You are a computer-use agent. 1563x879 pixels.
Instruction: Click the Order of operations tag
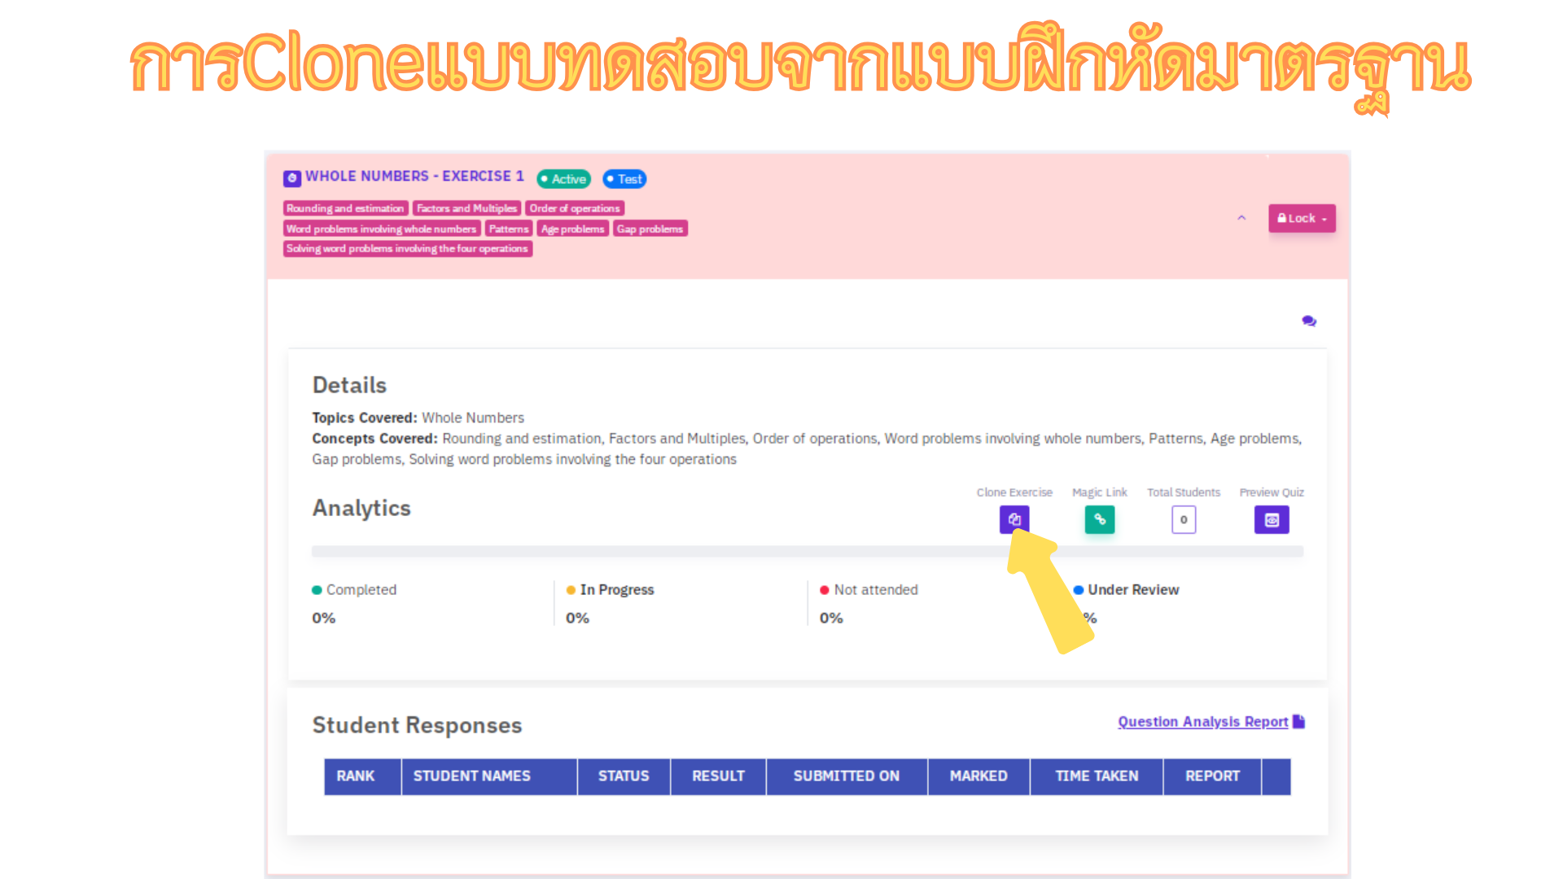[574, 208]
